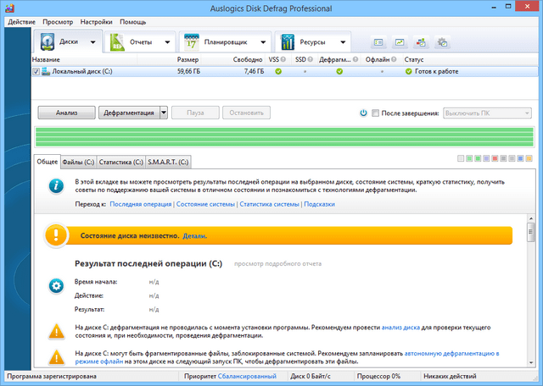Click the Сбалансированный priority link

point(247,375)
